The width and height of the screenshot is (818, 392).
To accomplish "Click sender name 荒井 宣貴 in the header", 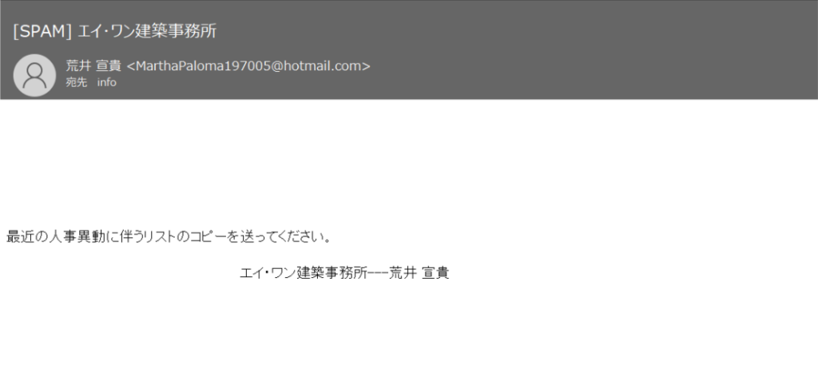I will pyautogui.click(x=93, y=66).
